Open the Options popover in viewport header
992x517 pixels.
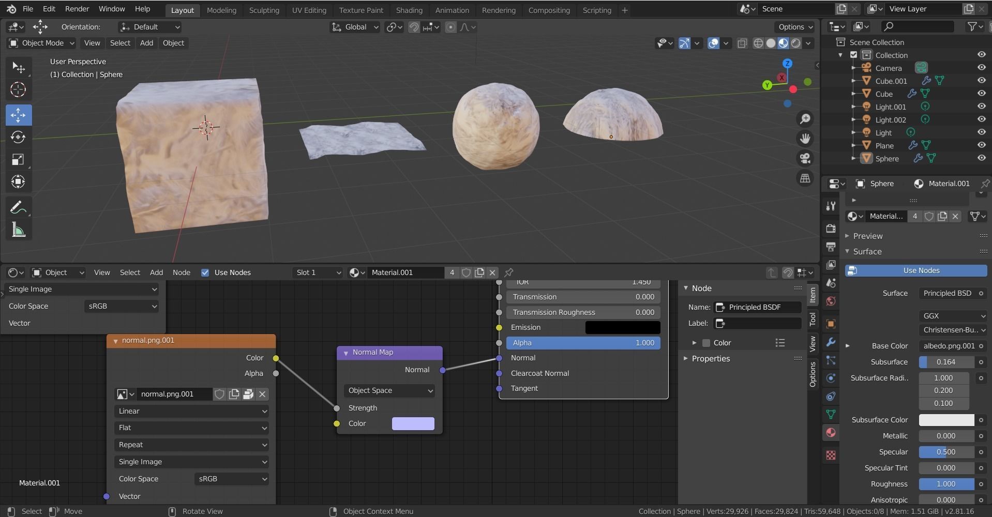tap(794, 27)
